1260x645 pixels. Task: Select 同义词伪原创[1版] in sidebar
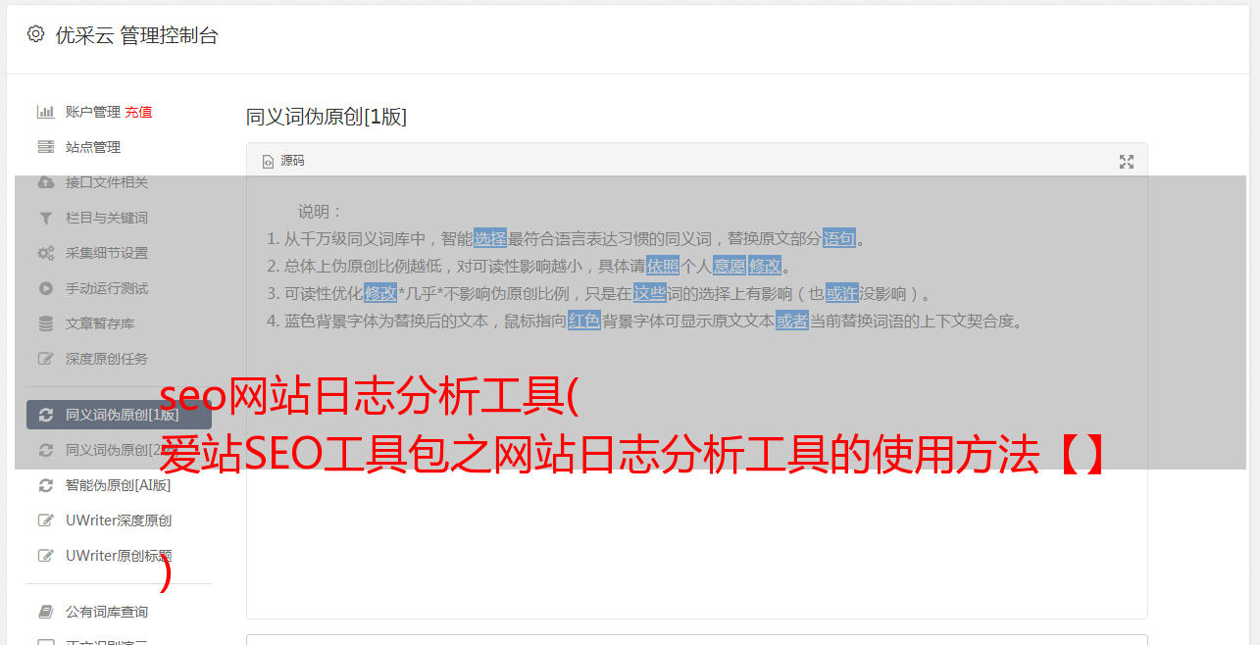pyautogui.click(x=119, y=415)
